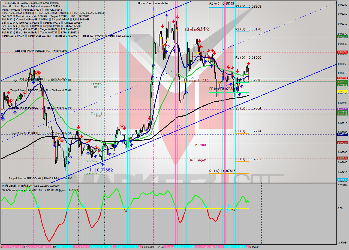Click the orange double-arrow marker near correction 61.8

click(98, 147)
